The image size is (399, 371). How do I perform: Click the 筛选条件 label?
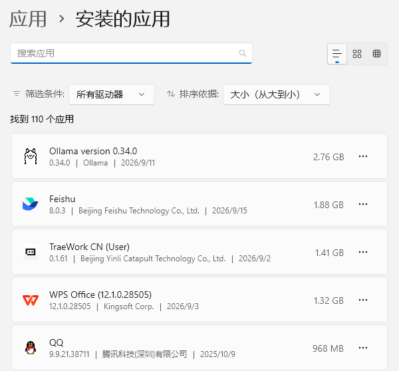pos(45,94)
